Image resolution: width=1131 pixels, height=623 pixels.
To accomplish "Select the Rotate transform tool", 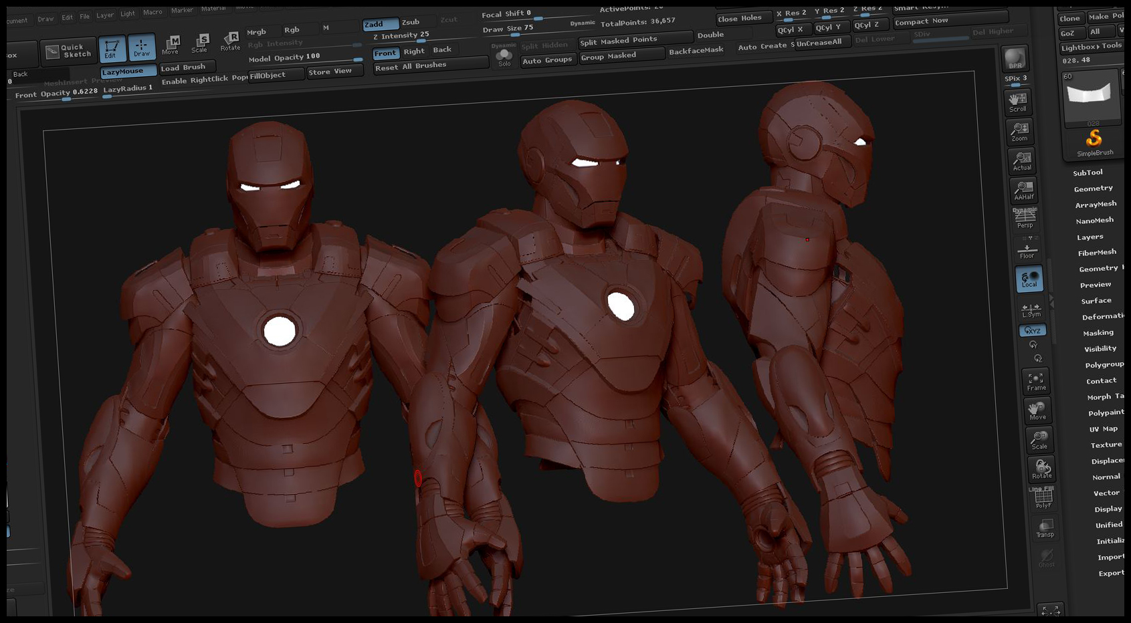I will coord(231,41).
